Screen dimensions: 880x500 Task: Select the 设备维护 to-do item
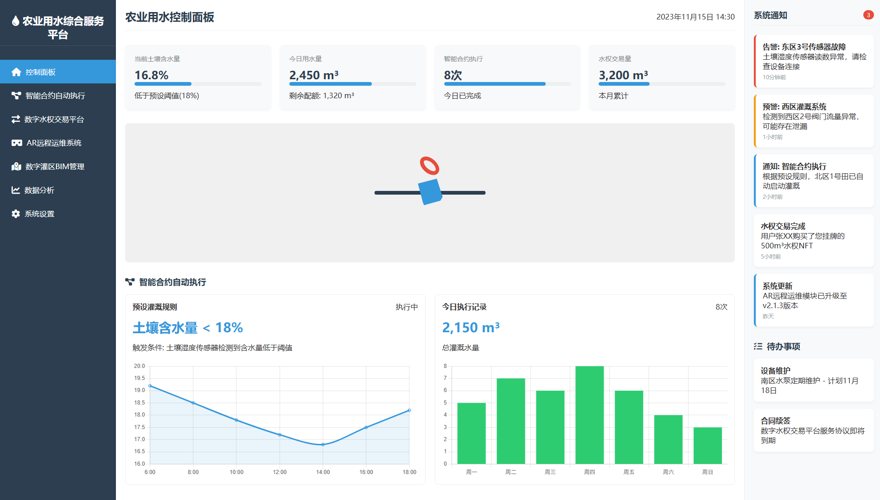point(814,380)
